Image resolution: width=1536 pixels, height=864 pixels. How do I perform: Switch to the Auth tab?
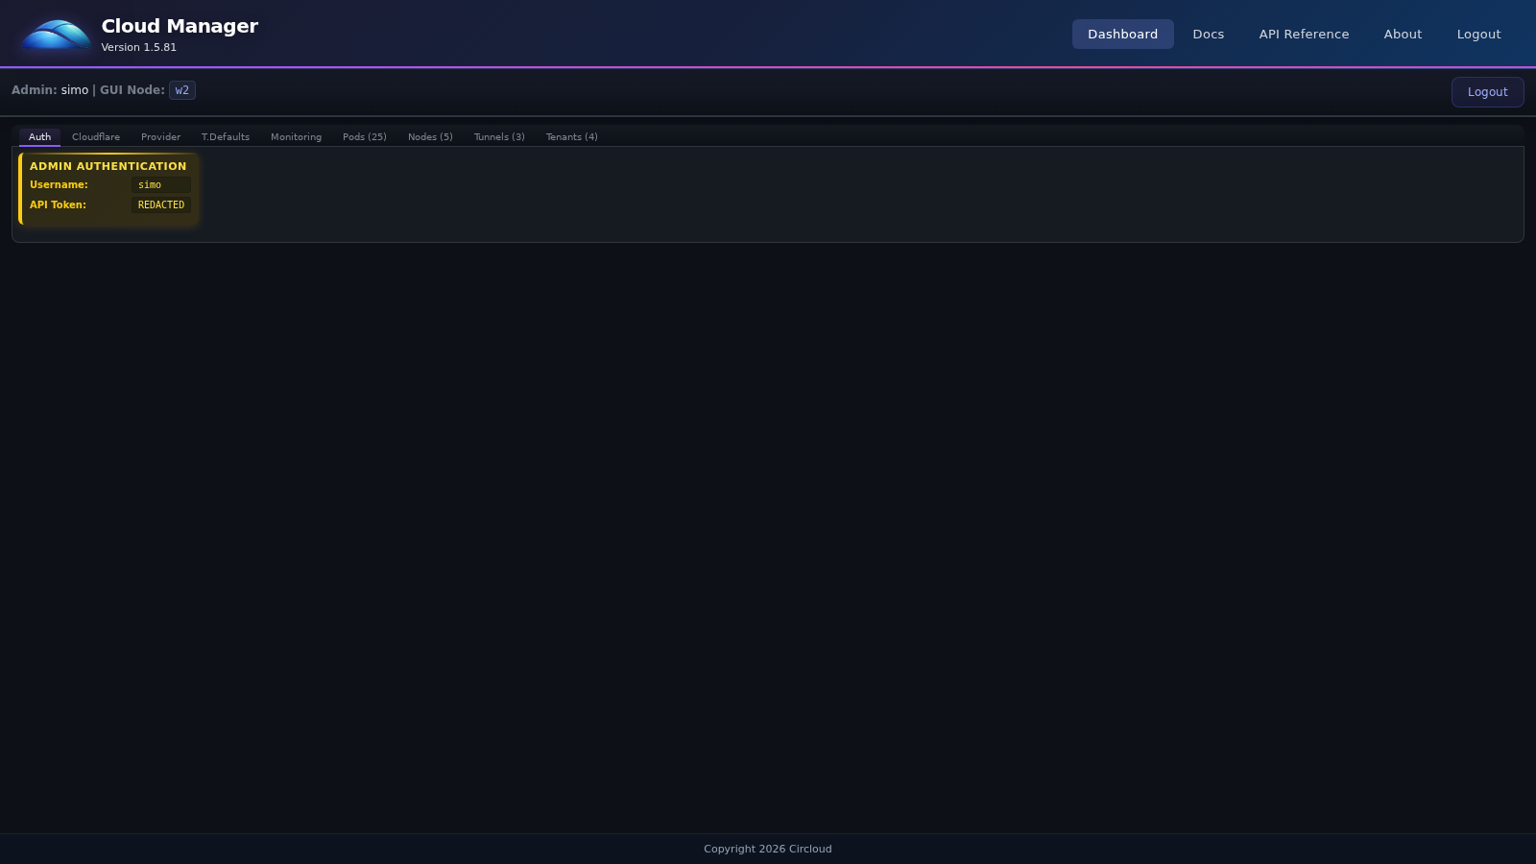point(39,136)
